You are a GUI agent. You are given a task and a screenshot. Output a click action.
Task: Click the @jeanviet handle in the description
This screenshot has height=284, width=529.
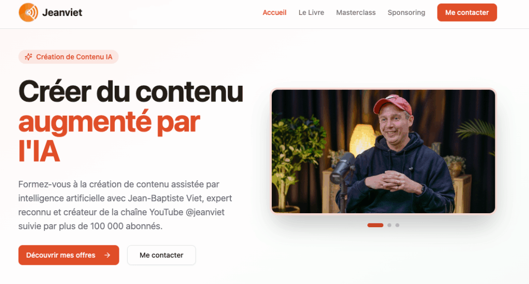(x=205, y=212)
